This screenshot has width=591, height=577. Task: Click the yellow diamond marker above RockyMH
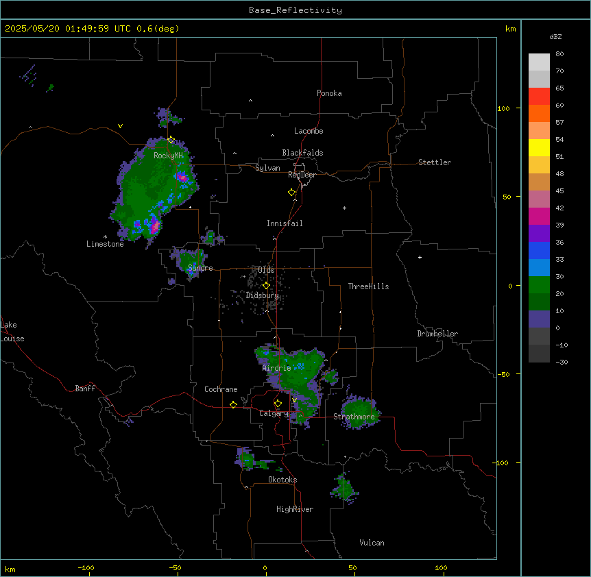click(x=171, y=140)
